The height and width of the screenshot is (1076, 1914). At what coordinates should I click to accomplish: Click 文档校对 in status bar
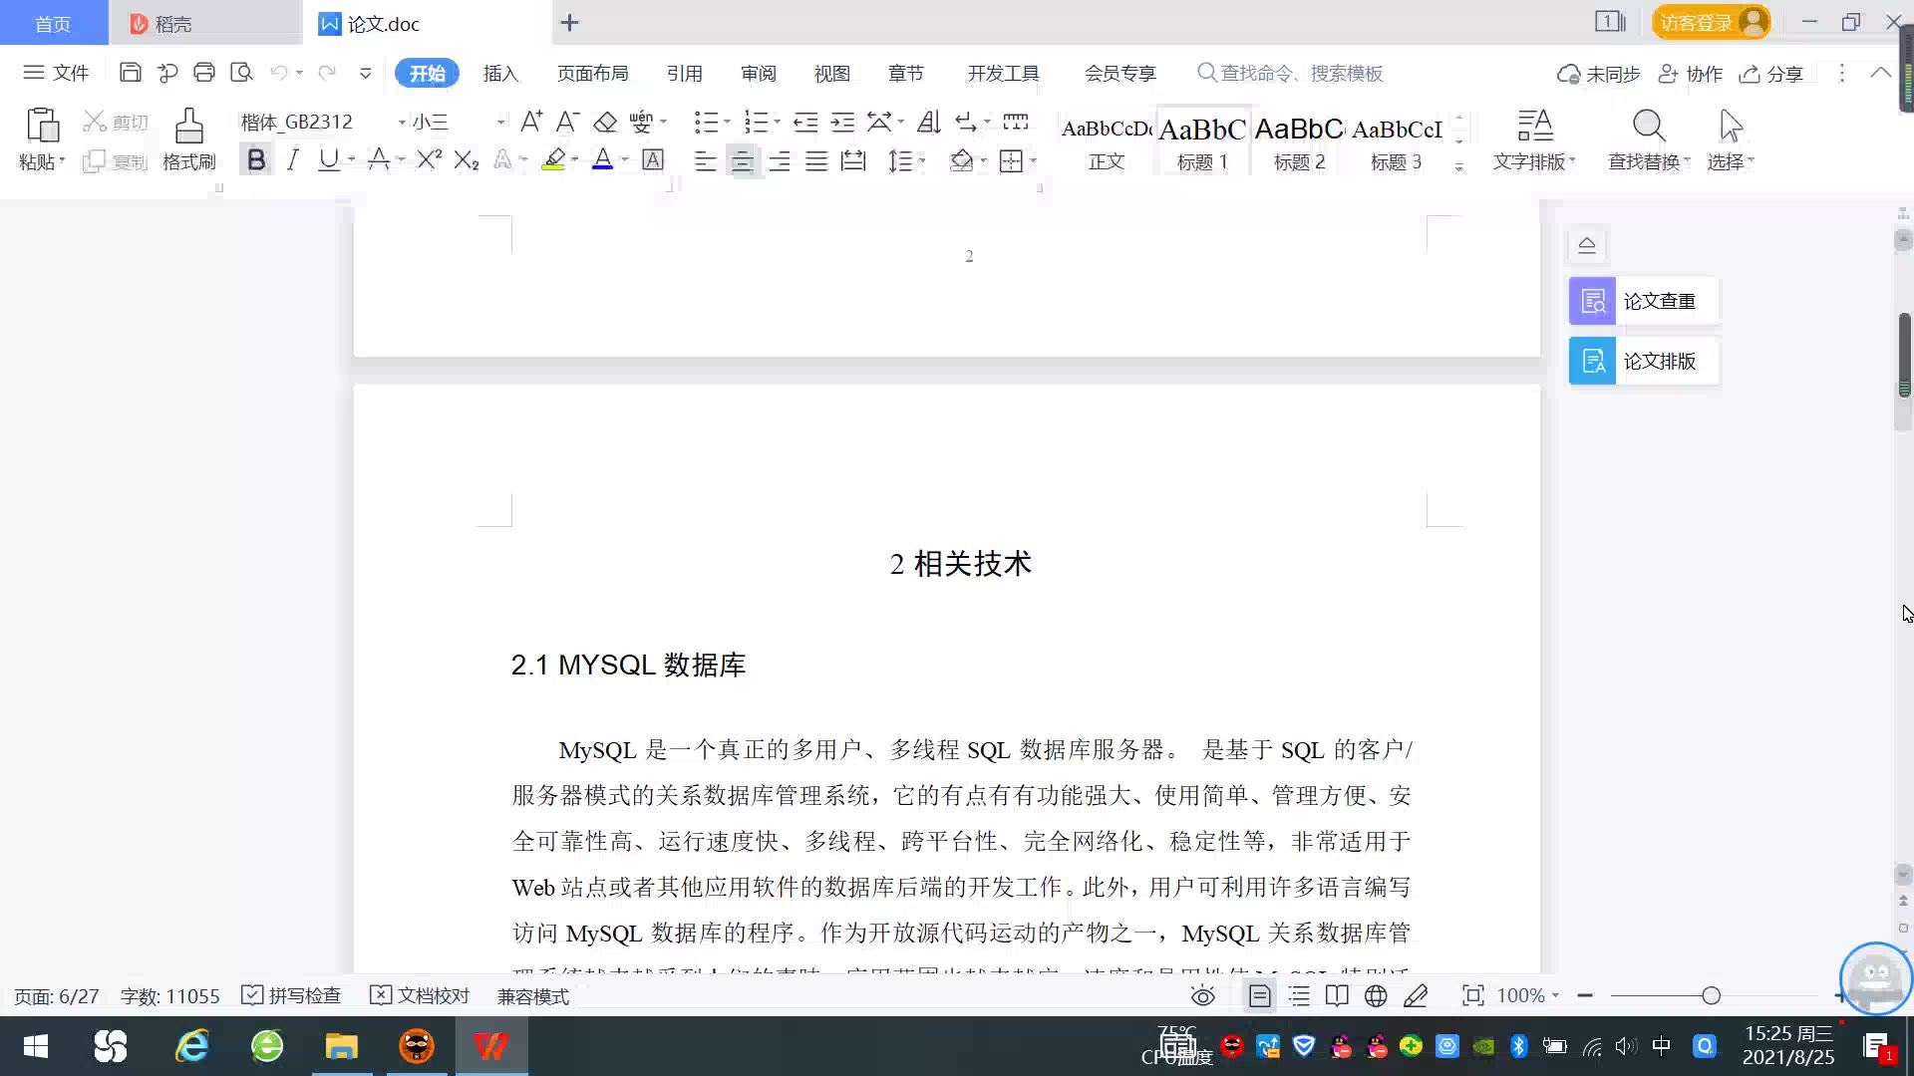click(420, 995)
